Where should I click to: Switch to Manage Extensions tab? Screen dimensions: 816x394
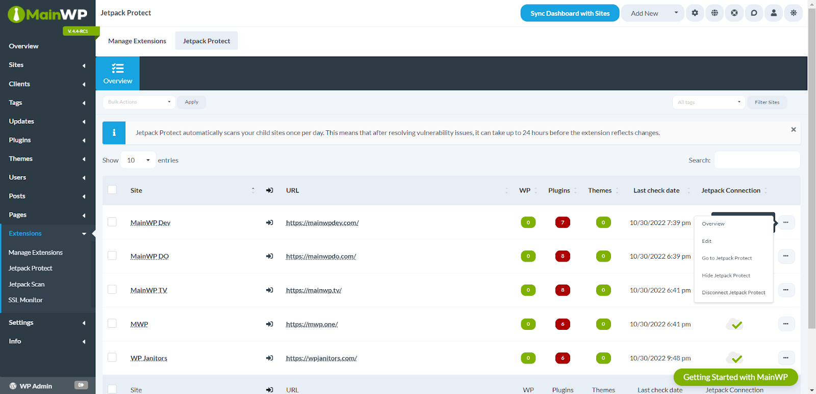[x=137, y=41]
